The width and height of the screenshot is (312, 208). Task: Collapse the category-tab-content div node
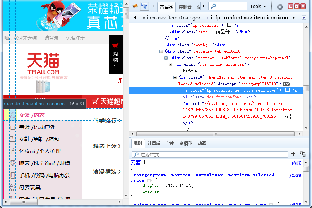tap(161, 52)
